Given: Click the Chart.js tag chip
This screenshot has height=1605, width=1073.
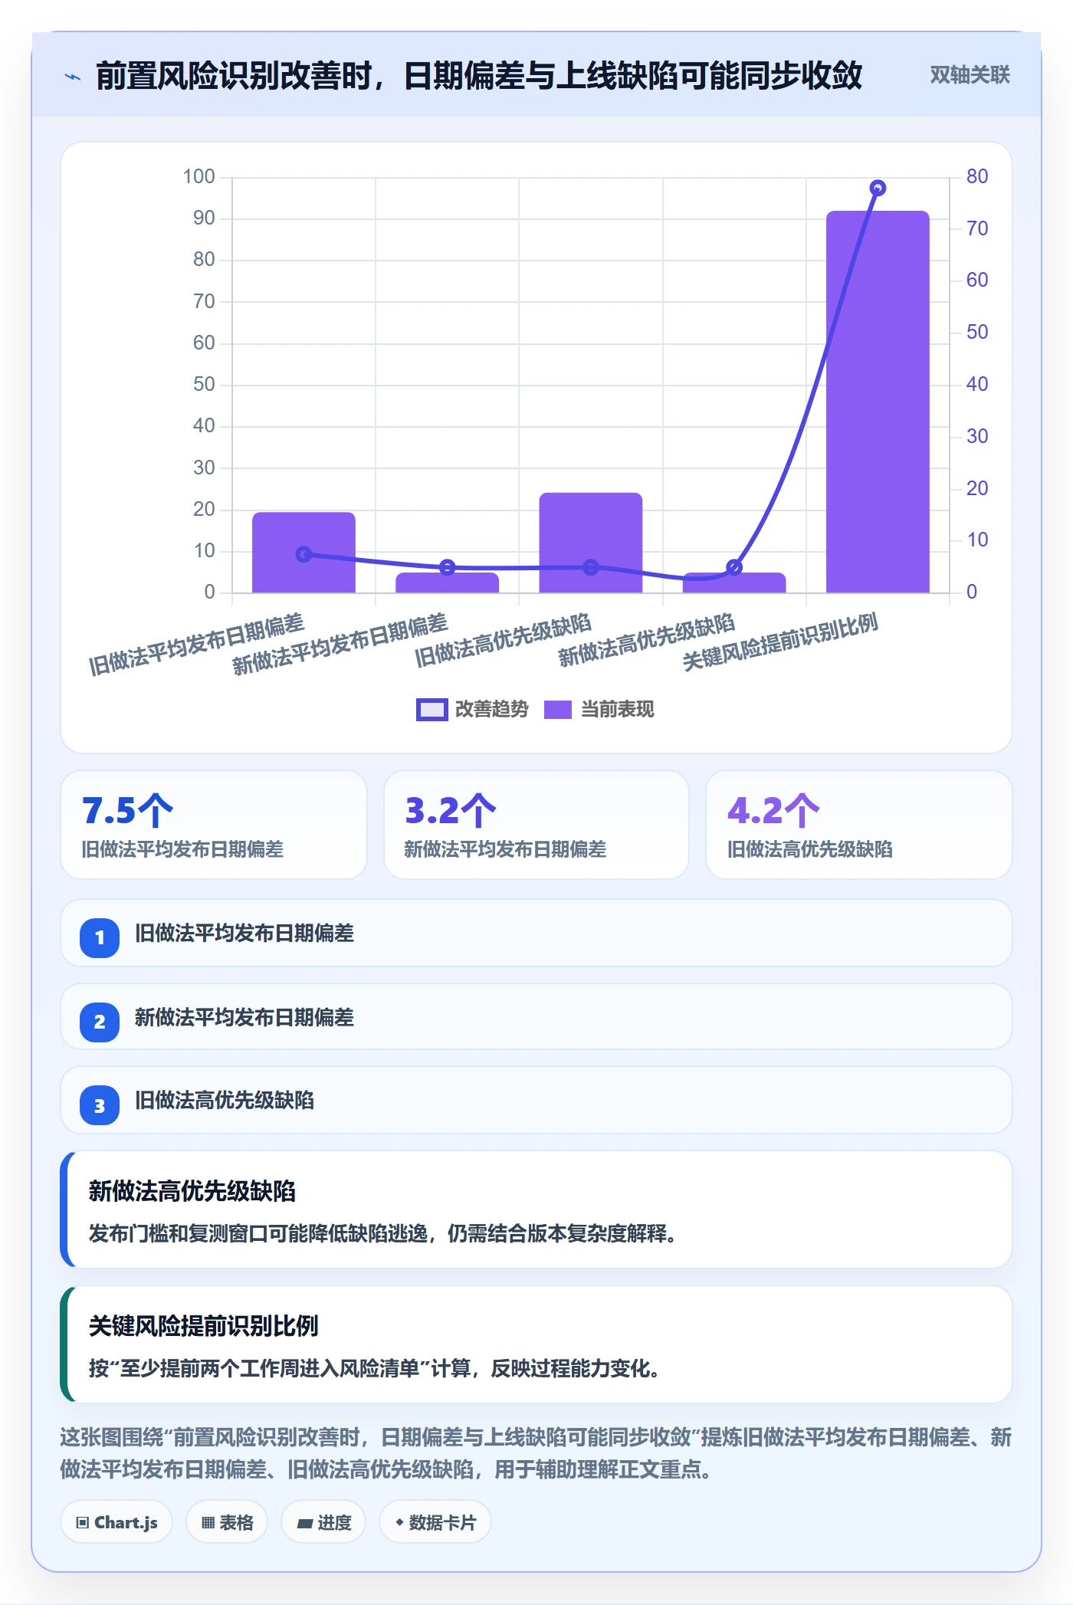Looking at the screenshot, I should pyautogui.click(x=116, y=1522).
